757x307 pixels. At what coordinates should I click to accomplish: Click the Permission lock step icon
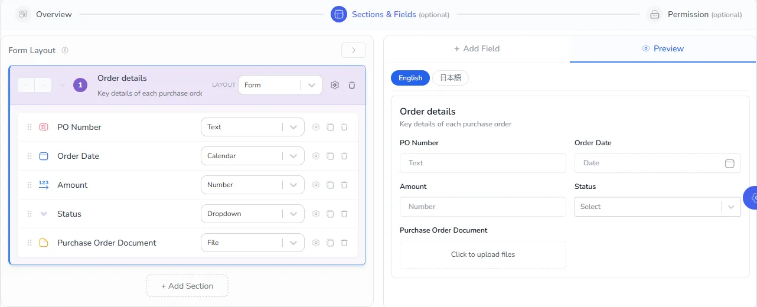tap(655, 14)
